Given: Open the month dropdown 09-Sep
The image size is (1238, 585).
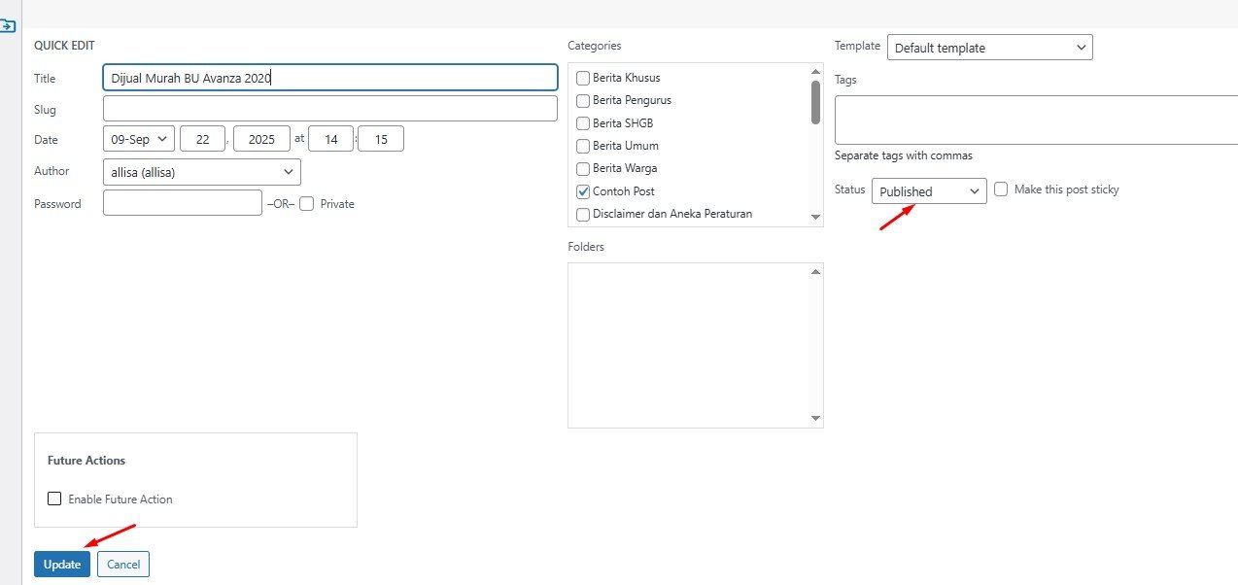Looking at the screenshot, I should point(138,139).
